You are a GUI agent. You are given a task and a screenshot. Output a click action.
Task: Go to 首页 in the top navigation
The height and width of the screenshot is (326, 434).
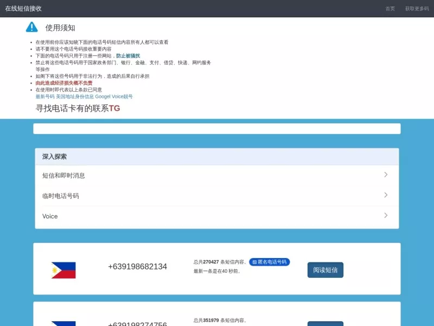click(x=390, y=9)
